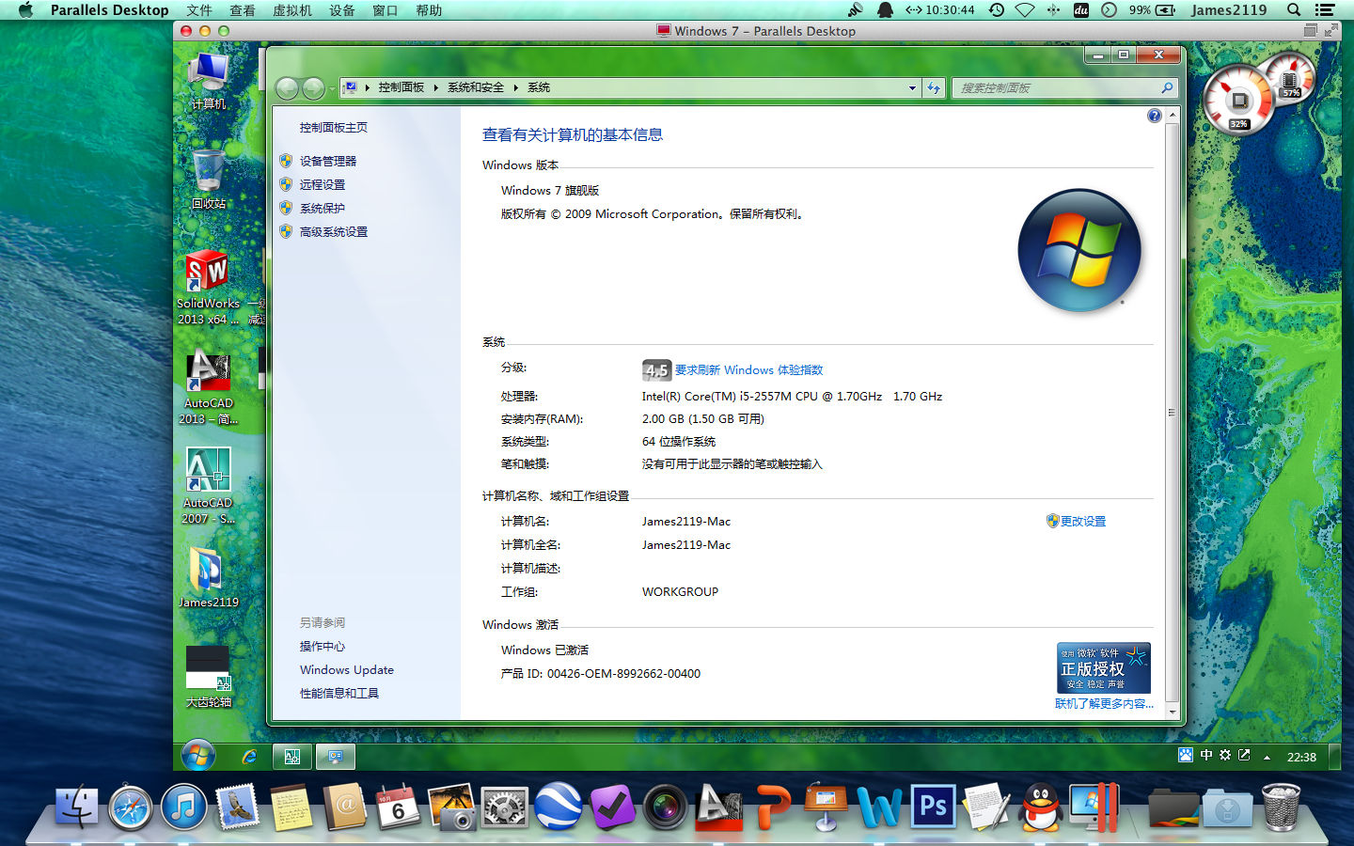The image size is (1354, 846).
Task: Open QQ penguin in the dock
Action: (1041, 807)
